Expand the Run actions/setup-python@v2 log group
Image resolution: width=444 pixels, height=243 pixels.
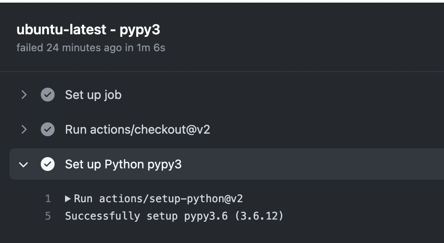pyautogui.click(x=68, y=199)
